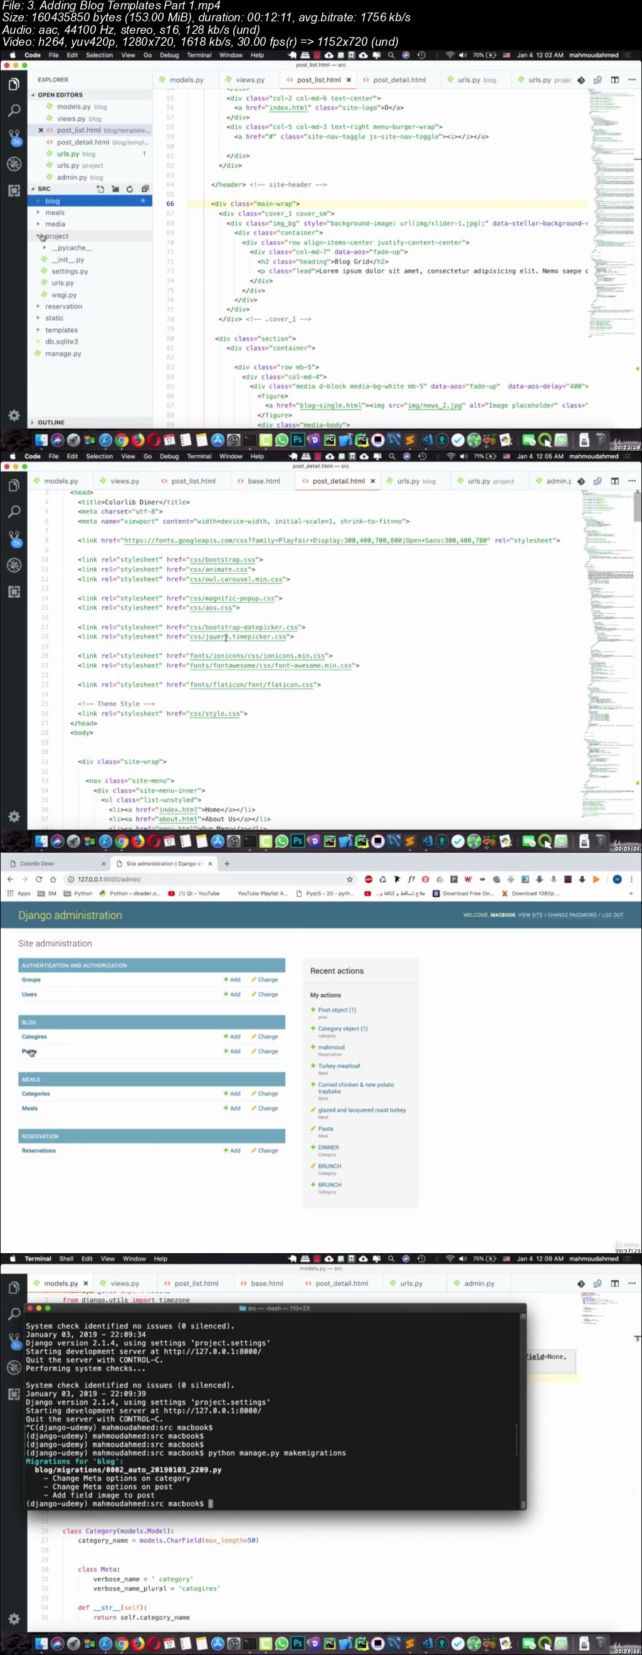The height and width of the screenshot is (1655, 642).
Task: Collapse all folders icon in SRC header
Action: [144, 189]
